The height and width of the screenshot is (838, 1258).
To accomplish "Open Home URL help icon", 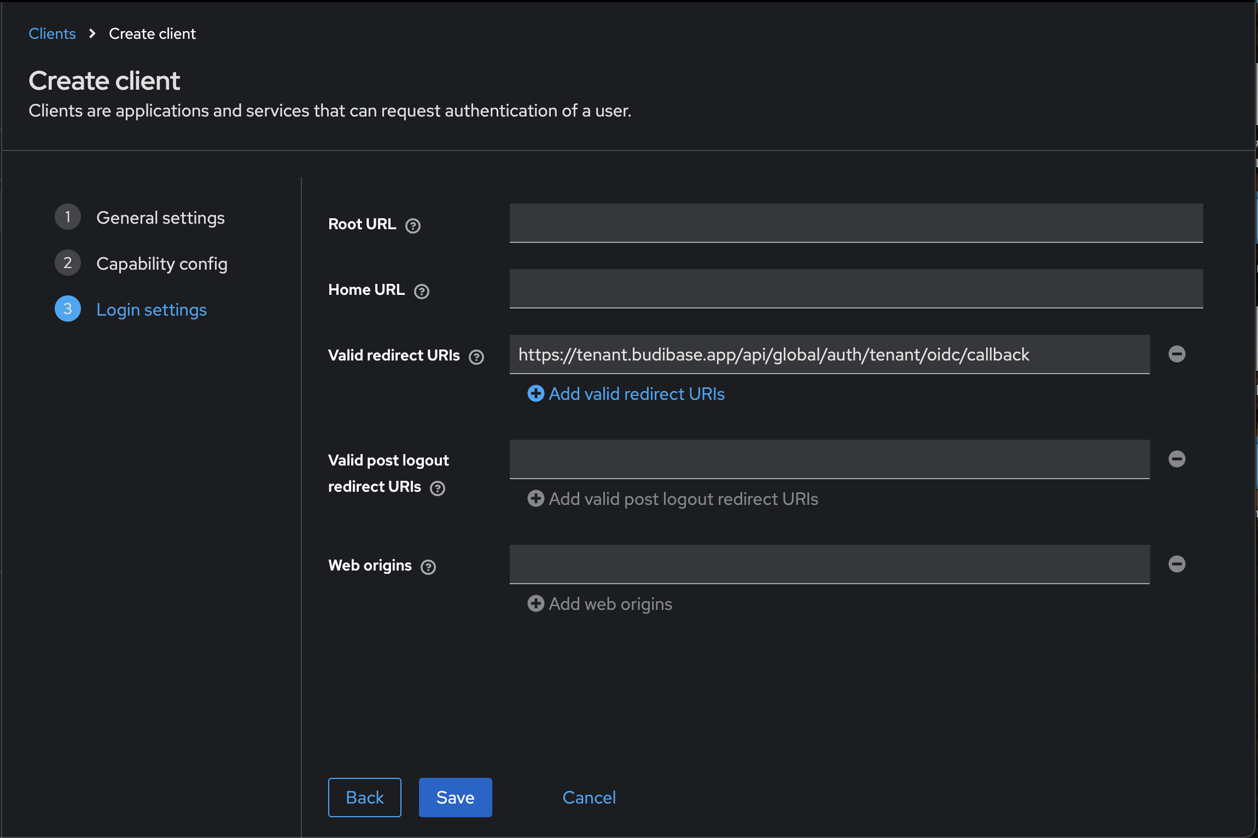I will tap(422, 291).
